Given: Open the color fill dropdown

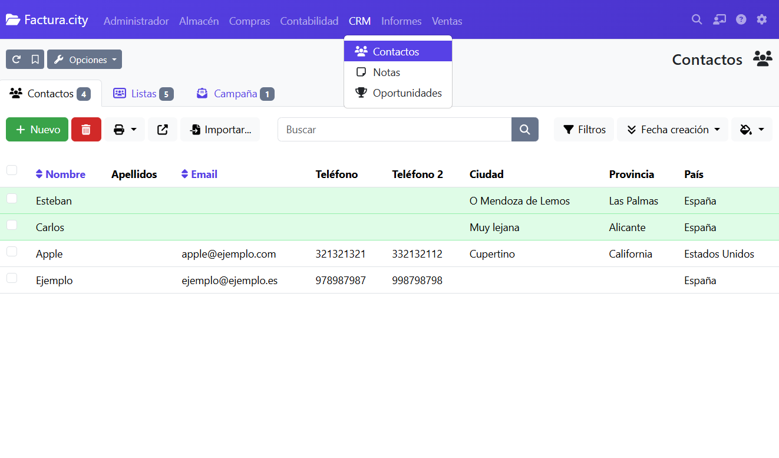Looking at the screenshot, I should [x=752, y=130].
